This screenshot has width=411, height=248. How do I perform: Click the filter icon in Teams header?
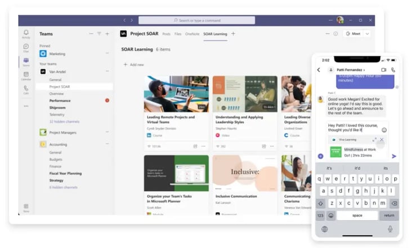tap(99, 34)
